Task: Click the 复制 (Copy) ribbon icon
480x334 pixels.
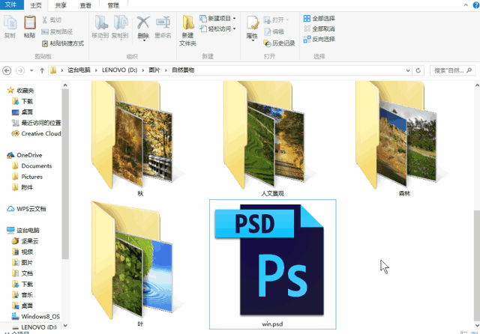Action: coord(10,27)
